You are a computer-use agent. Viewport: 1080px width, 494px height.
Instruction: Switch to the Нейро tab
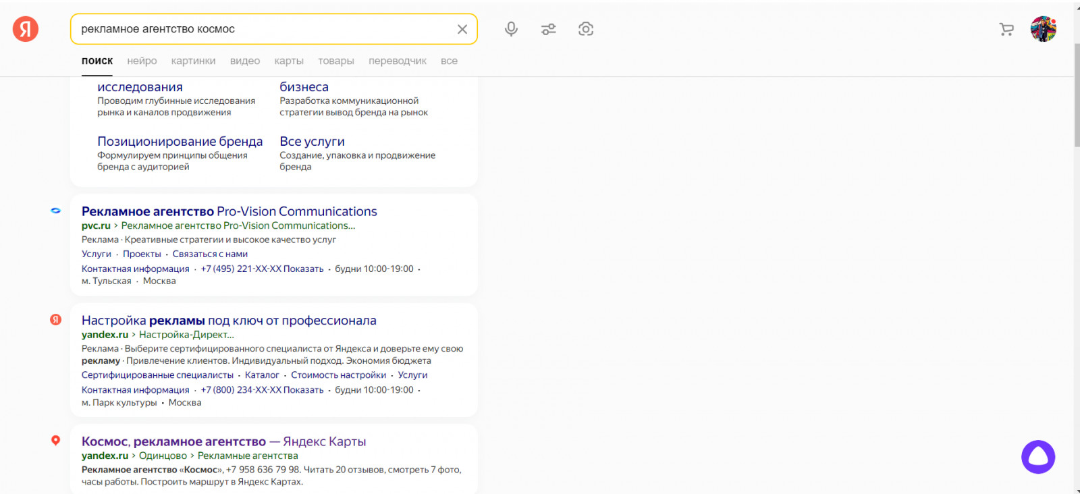tap(142, 61)
